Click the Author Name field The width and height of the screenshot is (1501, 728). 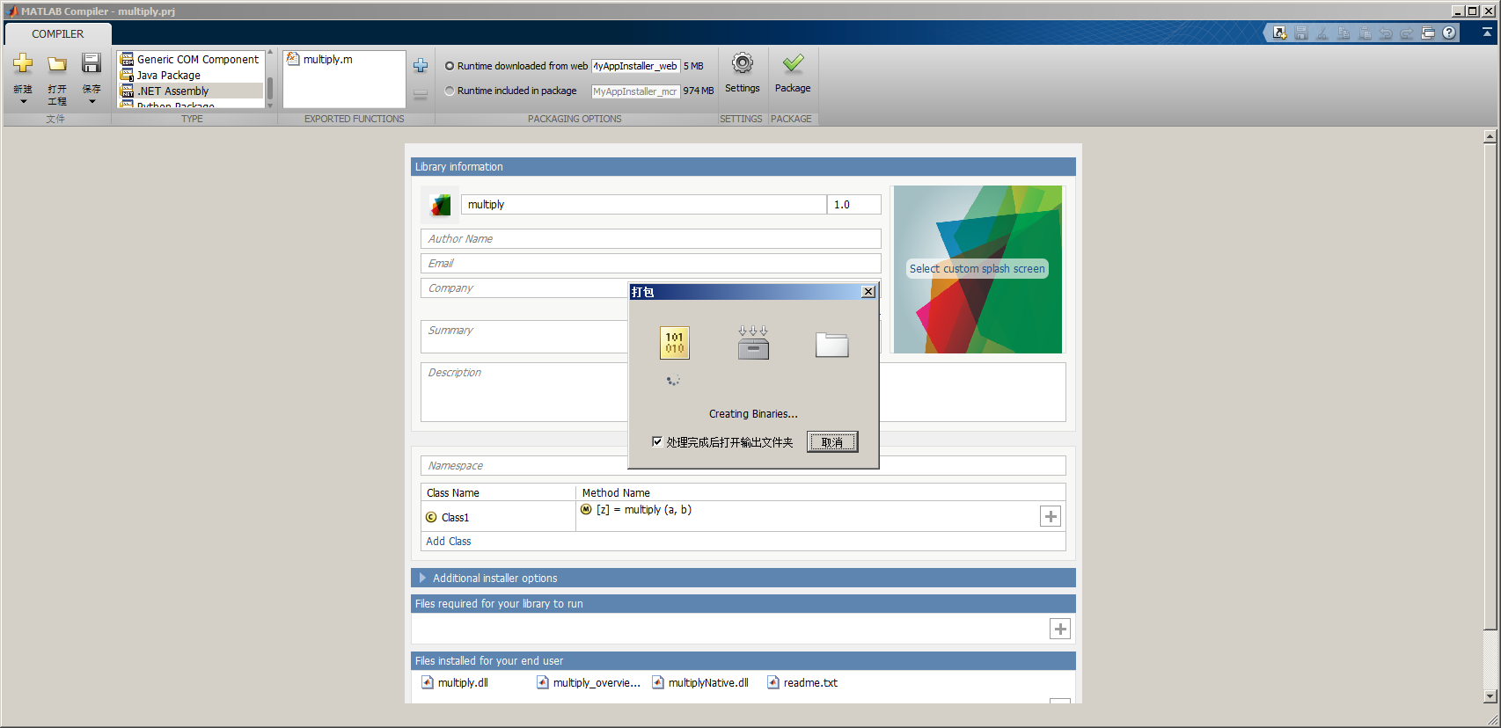650,238
